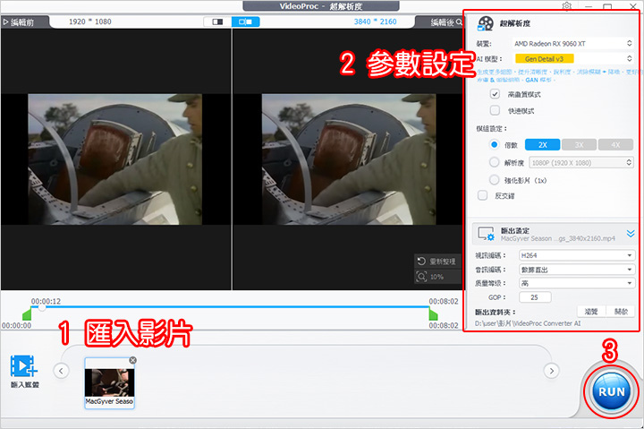Switch to split-screen comparison view icon
Image resolution: width=644 pixels, height=429 pixels.
(217, 21)
